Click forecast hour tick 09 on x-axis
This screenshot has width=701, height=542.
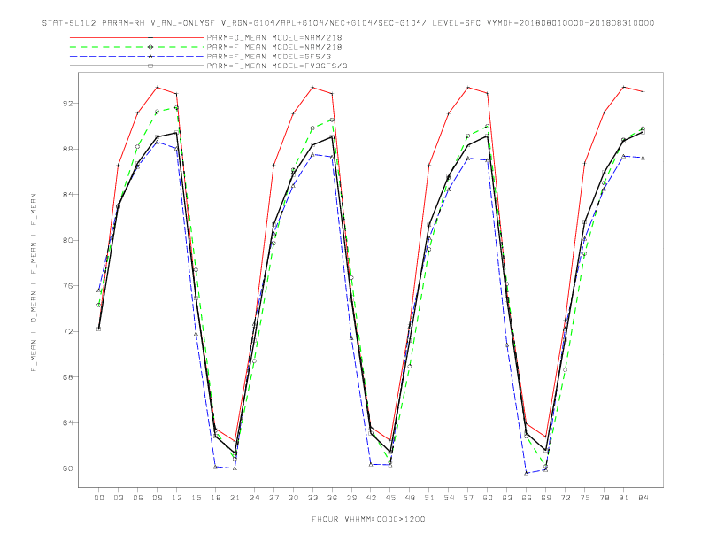157,498
